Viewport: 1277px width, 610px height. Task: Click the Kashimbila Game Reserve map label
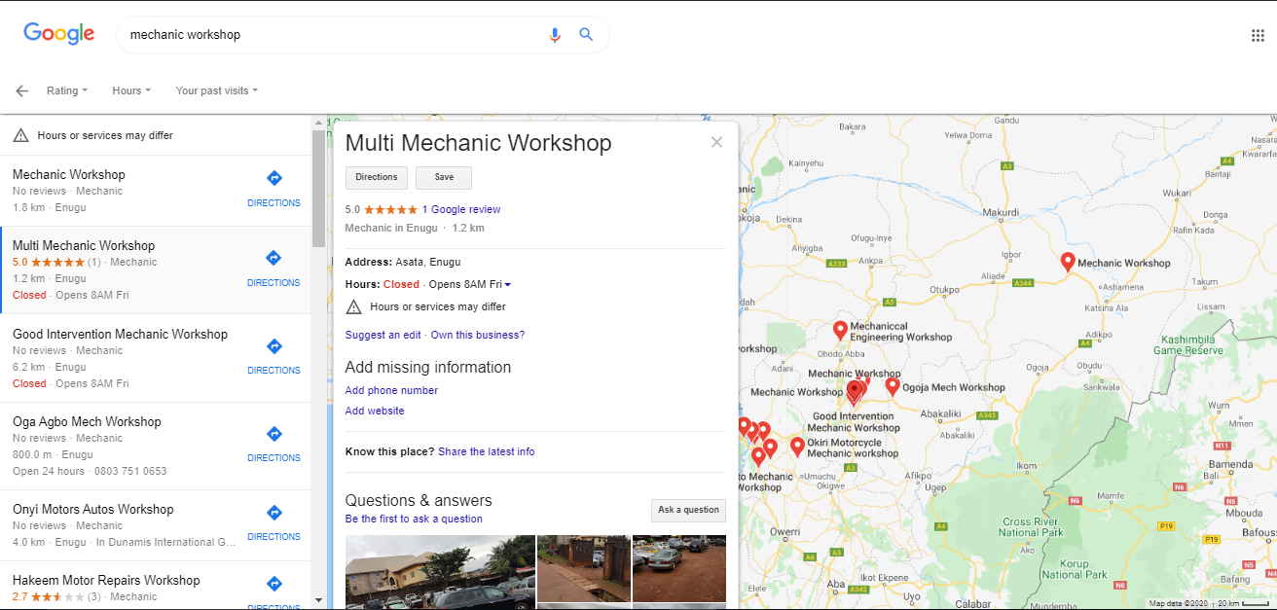point(1187,344)
